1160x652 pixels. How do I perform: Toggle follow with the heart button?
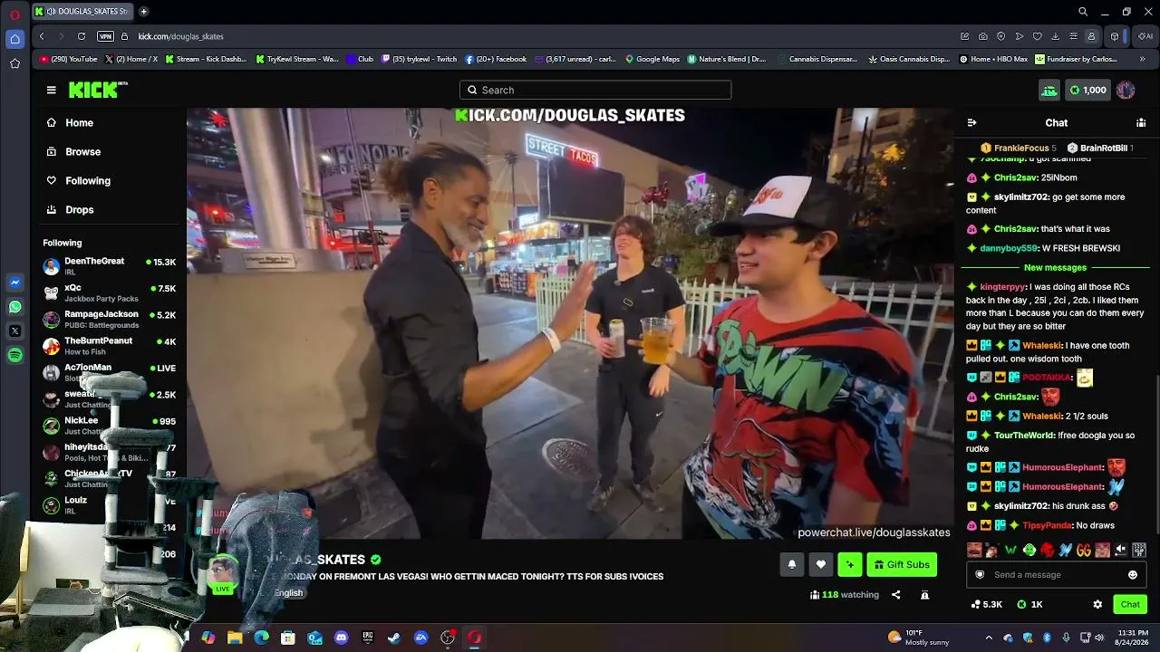pos(821,564)
